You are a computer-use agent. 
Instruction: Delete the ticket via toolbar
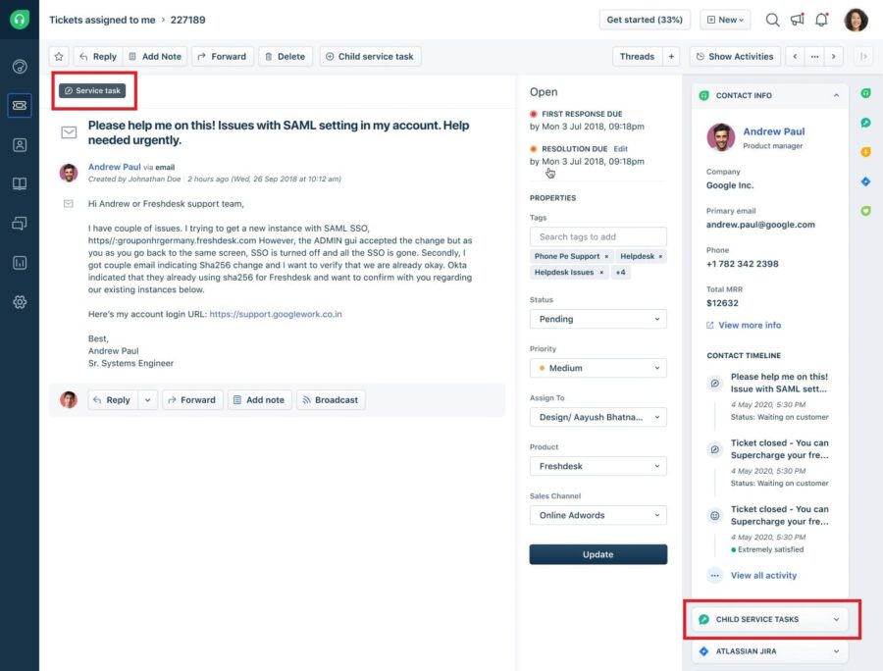[x=285, y=56]
